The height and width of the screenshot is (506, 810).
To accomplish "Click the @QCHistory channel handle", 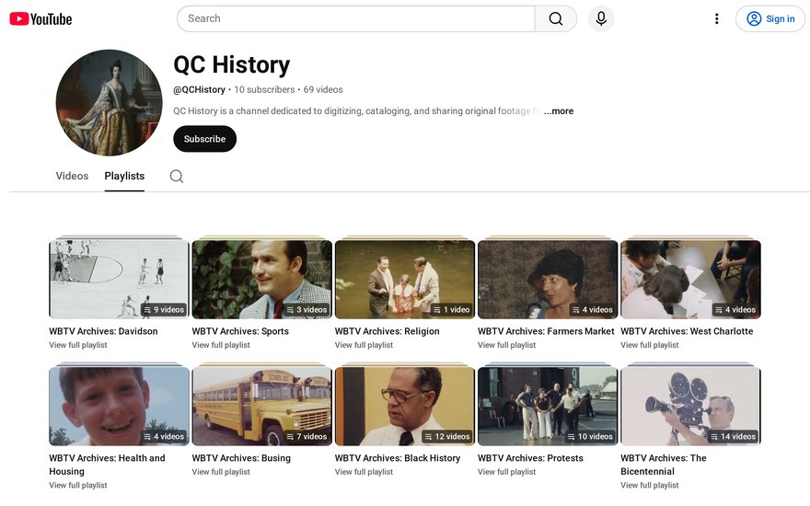I will (199, 90).
